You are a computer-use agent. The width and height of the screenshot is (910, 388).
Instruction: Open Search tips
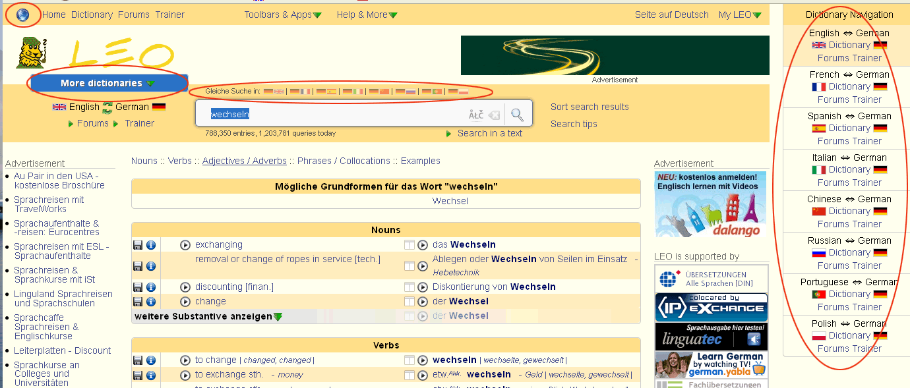click(x=574, y=124)
